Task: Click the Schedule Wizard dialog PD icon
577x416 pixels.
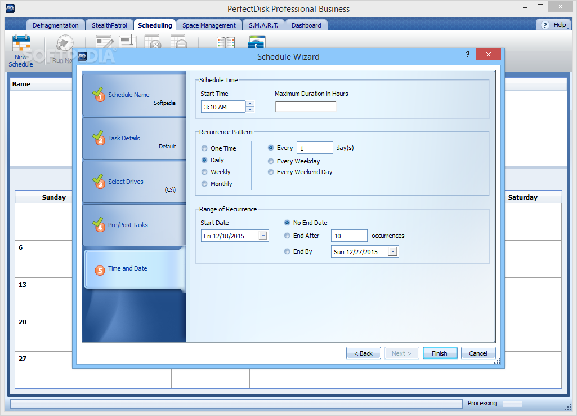Action: (x=82, y=56)
